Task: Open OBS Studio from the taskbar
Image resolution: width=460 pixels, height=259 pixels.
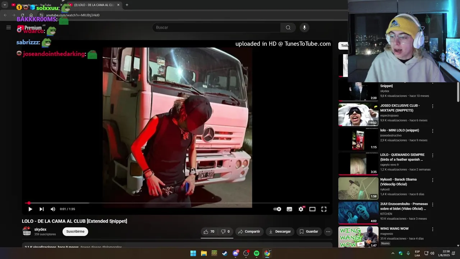Action: (x=246, y=253)
